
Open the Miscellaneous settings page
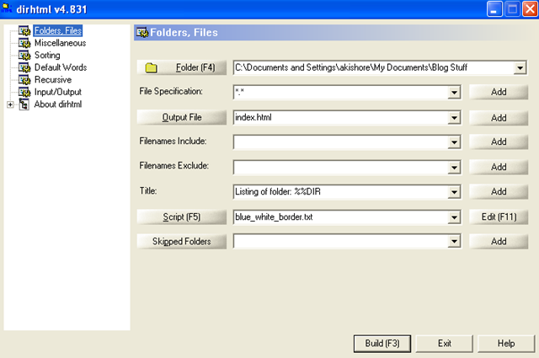pyautogui.click(x=60, y=43)
